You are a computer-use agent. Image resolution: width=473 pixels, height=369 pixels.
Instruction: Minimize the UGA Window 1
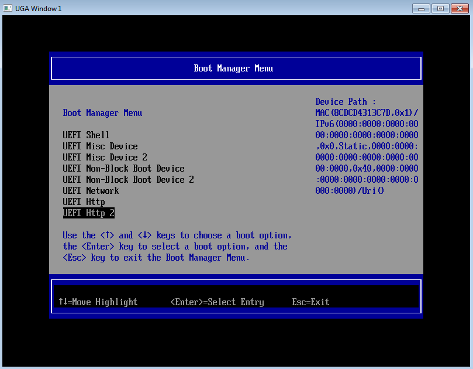pos(420,8)
